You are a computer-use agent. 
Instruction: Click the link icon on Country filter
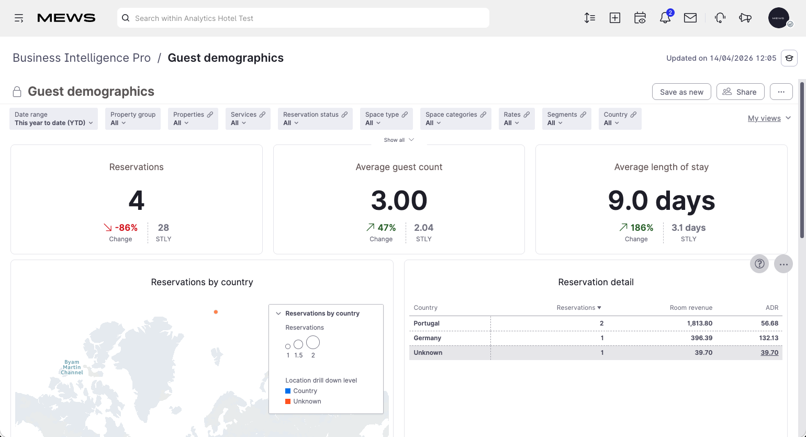coord(633,115)
